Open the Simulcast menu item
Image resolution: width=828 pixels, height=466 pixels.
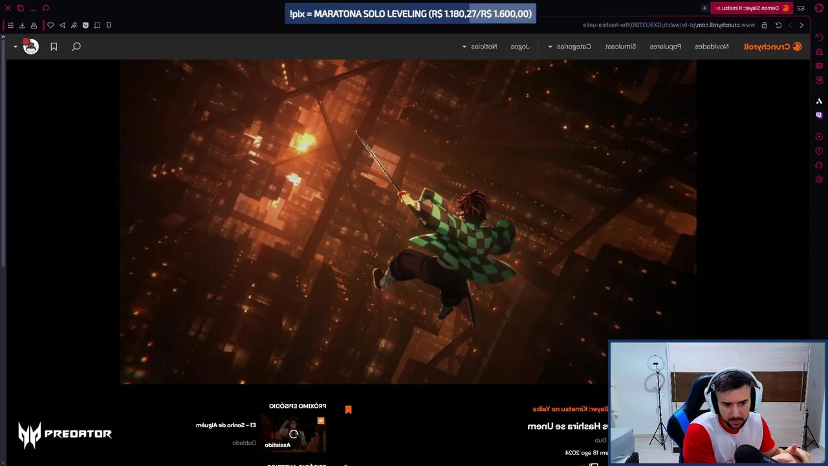click(620, 47)
